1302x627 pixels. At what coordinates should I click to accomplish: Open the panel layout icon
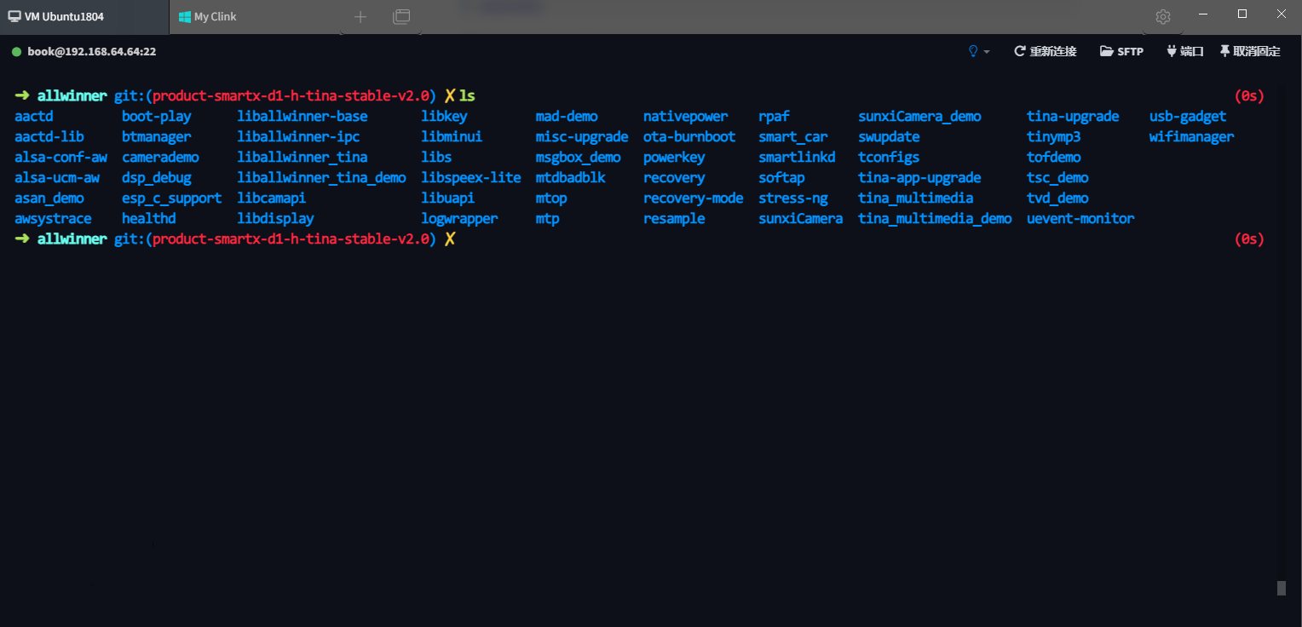(x=401, y=16)
